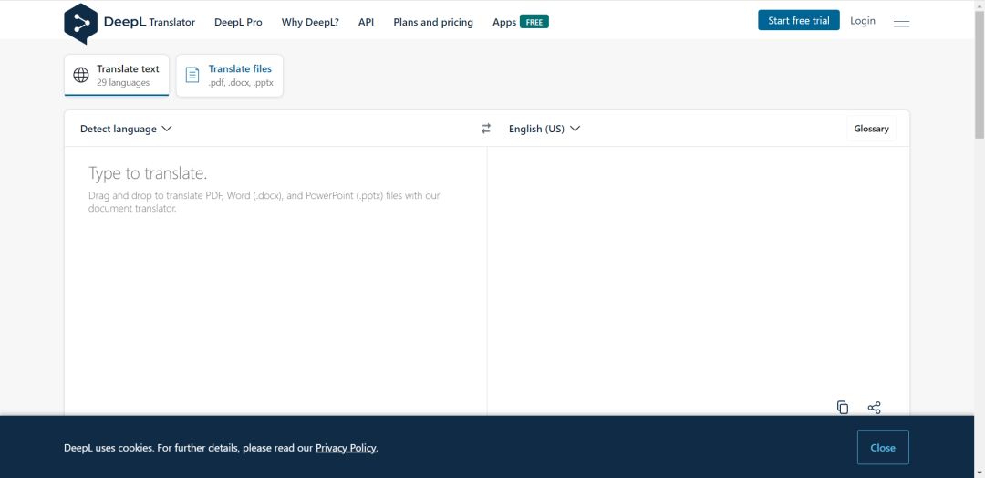This screenshot has height=478, width=985.
Task: Open the English (US) target language dropdown
Action: tap(544, 129)
